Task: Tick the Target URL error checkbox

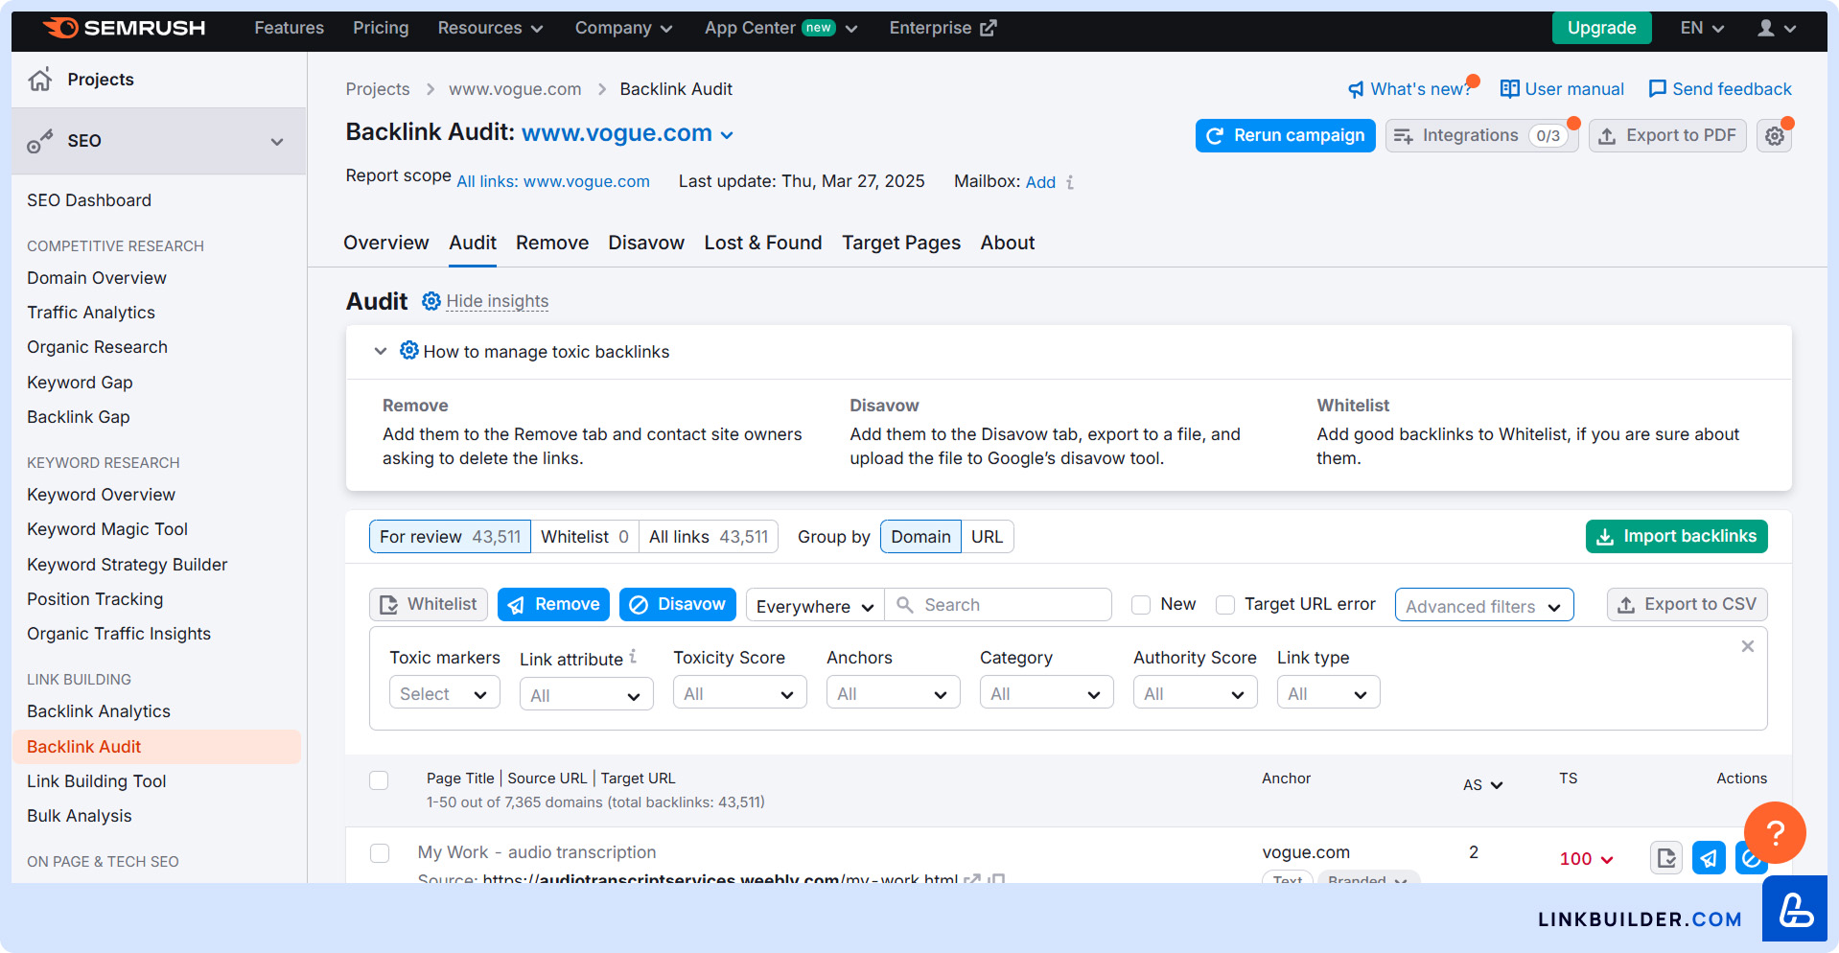Action: (1225, 605)
